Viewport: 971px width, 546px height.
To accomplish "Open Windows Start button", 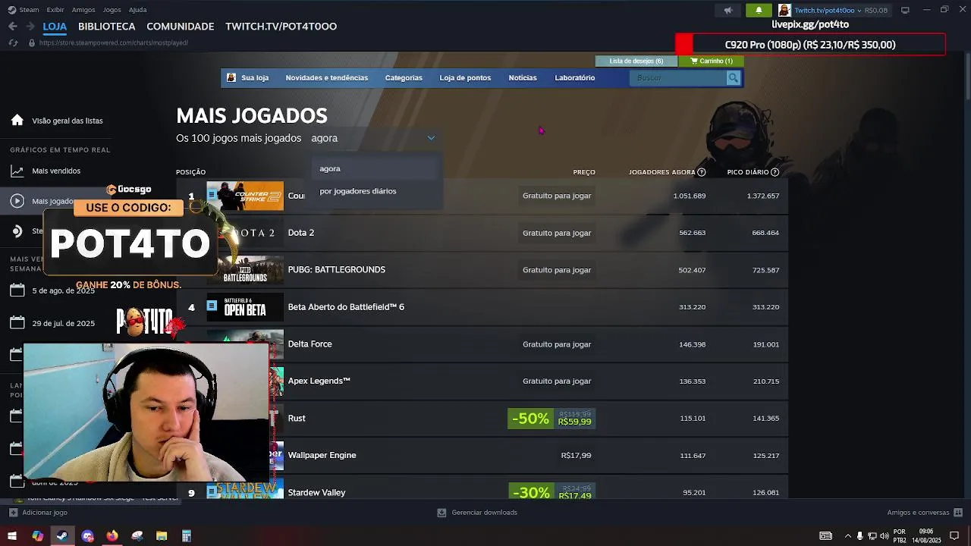I will pos(12,536).
